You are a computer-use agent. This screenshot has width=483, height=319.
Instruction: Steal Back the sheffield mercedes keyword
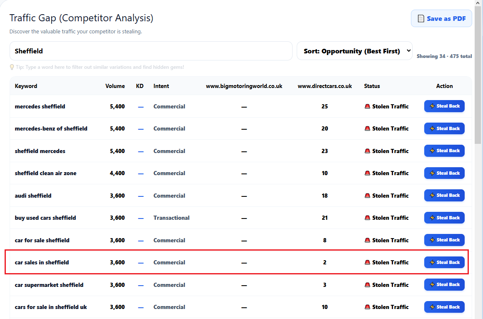pos(444,151)
